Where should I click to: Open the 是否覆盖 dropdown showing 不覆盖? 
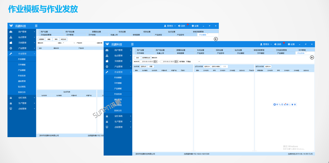click(193, 62)
